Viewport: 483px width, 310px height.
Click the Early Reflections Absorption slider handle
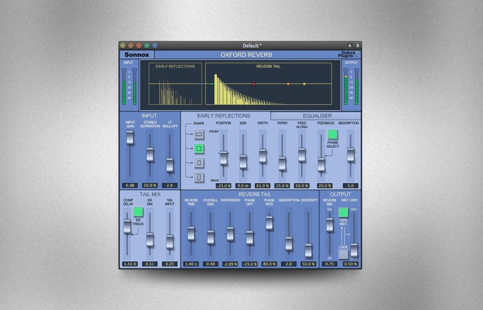point(351,154)
